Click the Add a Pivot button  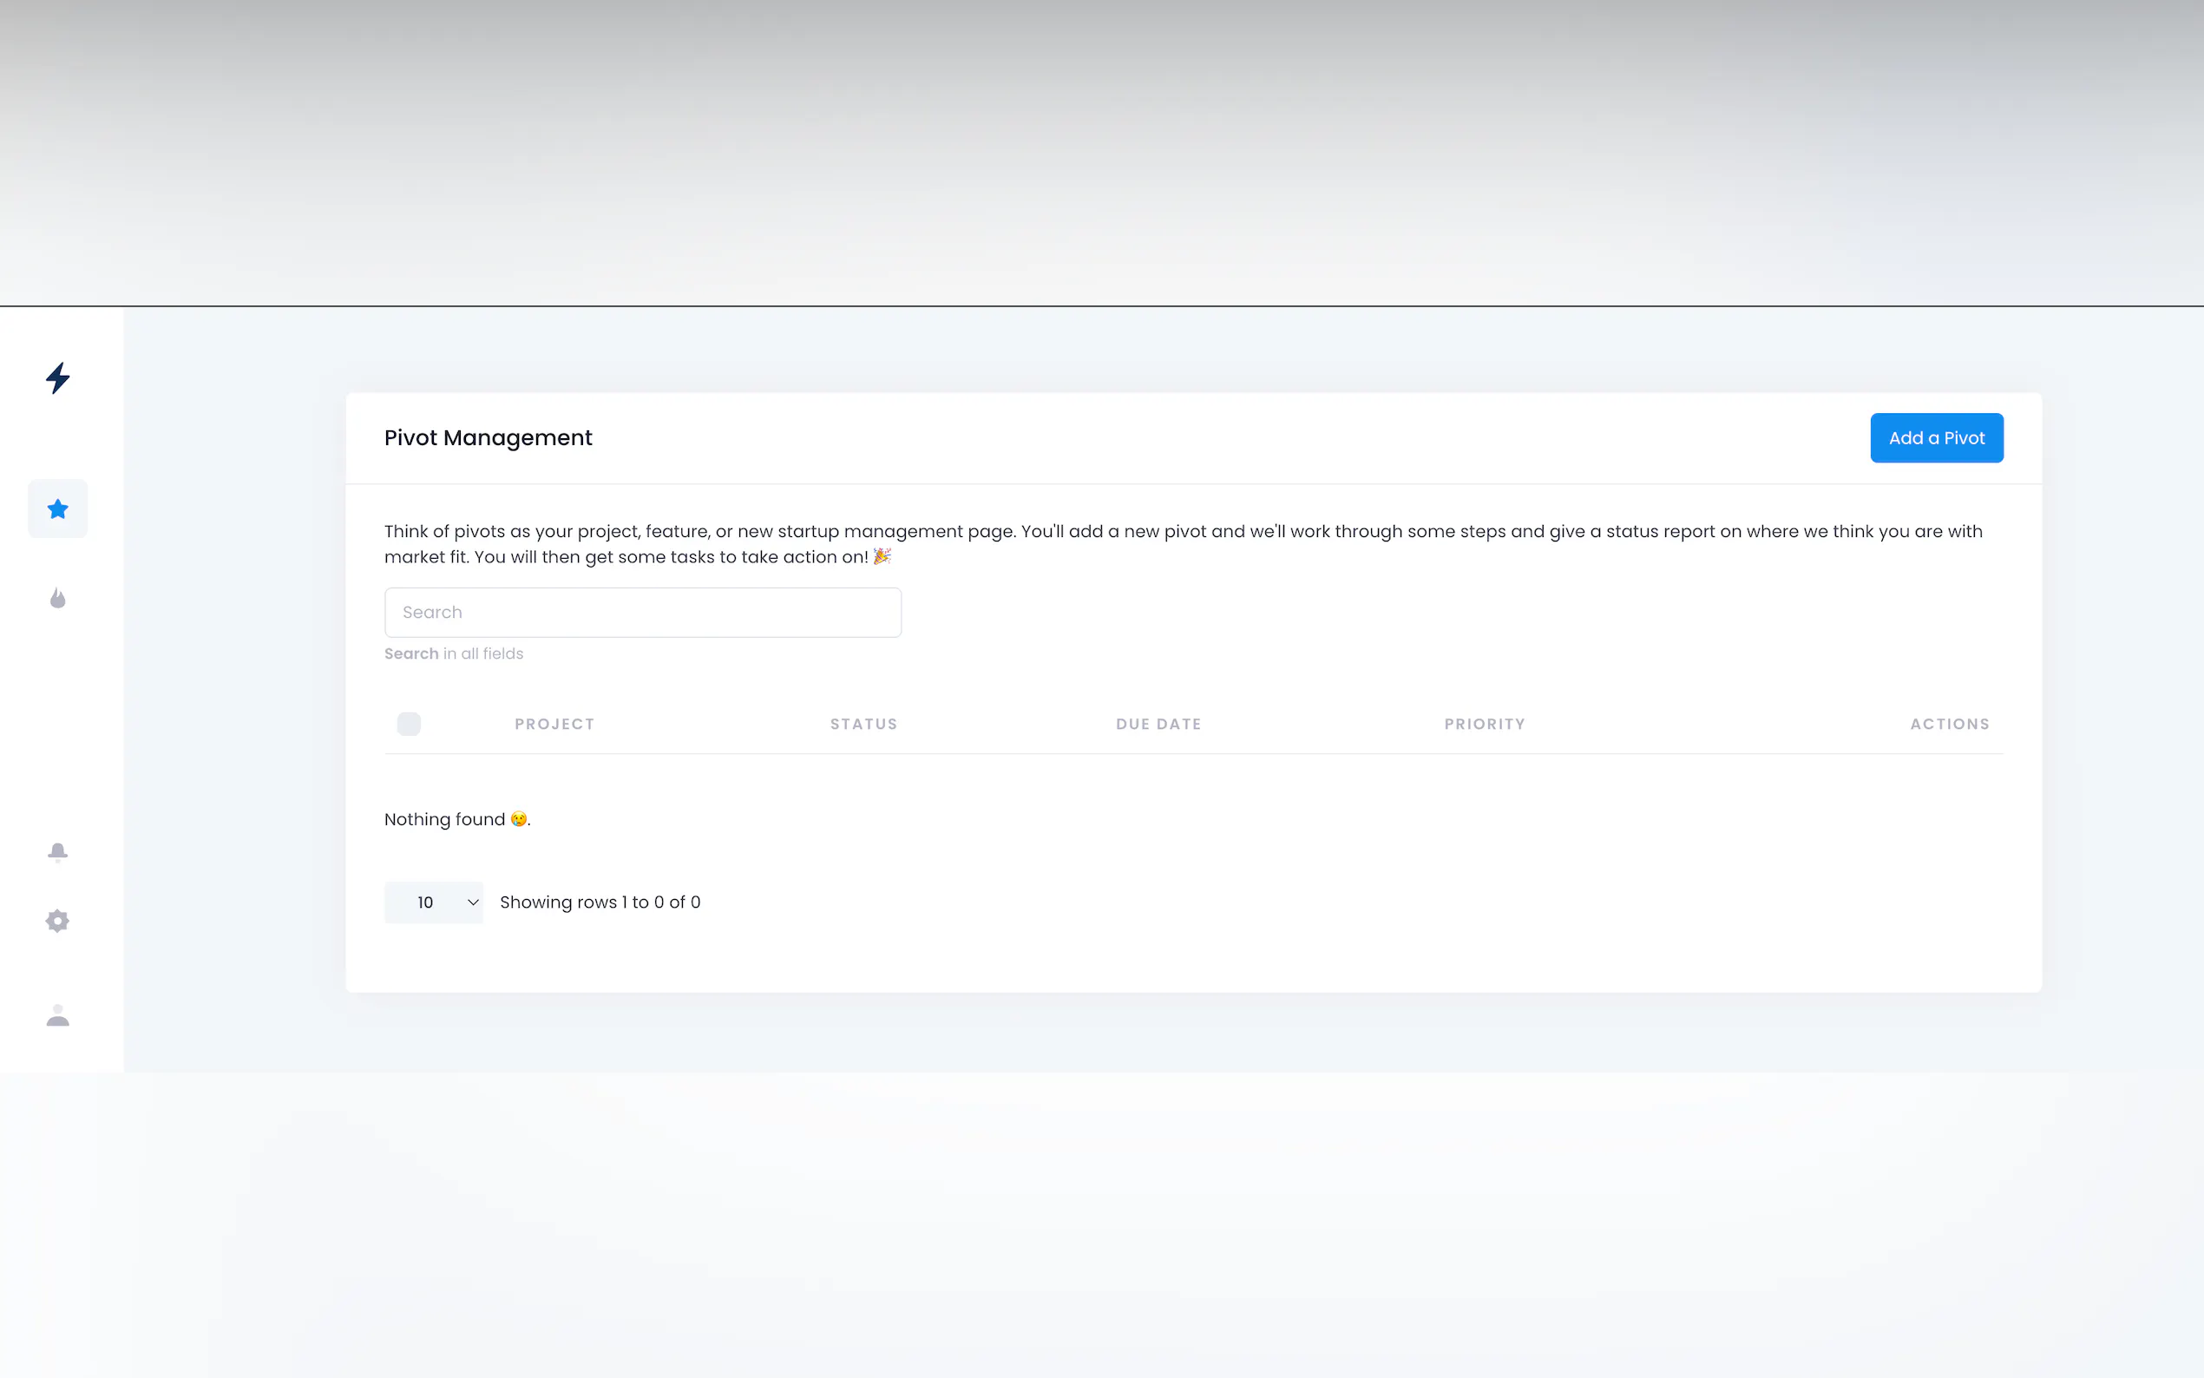pyautogui.click(x=1936, y=437)
